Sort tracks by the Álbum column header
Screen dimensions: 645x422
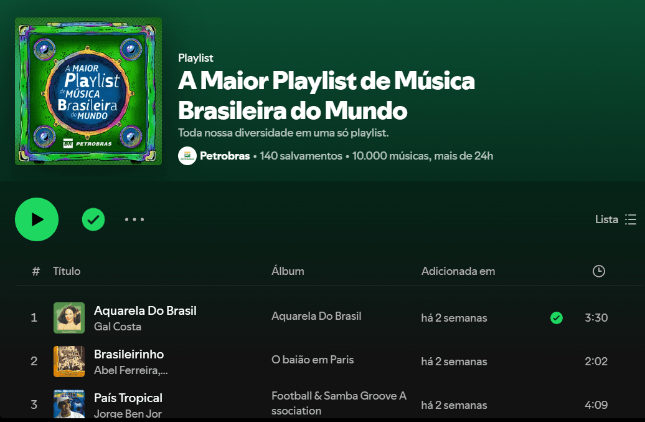288,271
